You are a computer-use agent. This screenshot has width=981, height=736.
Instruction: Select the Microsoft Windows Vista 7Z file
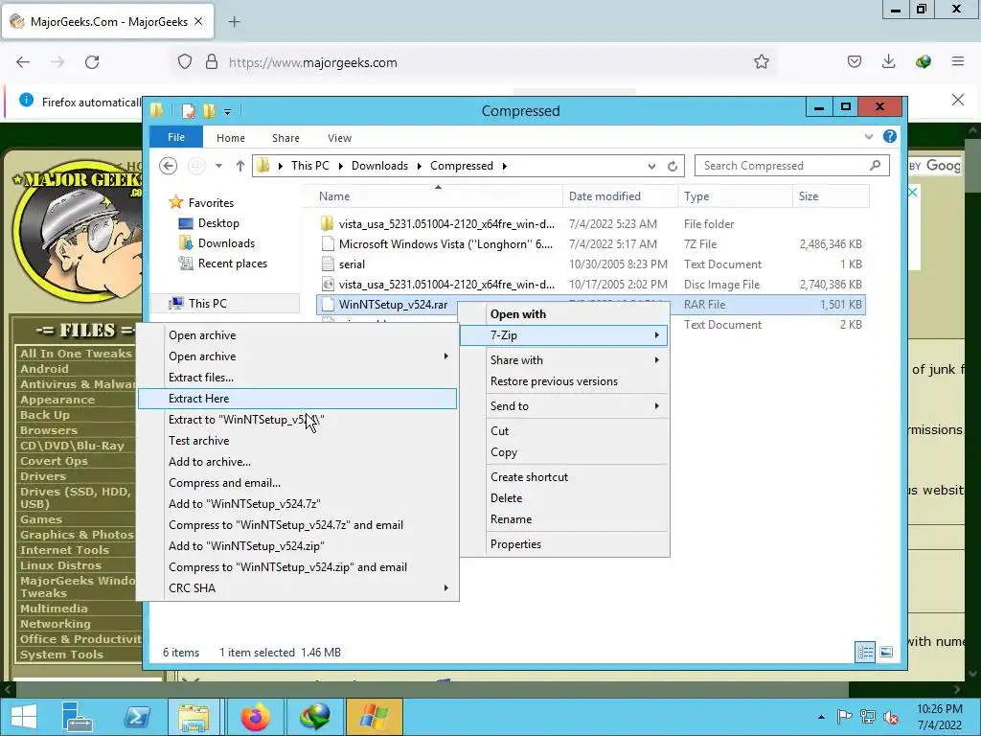(x=590, y=244)
